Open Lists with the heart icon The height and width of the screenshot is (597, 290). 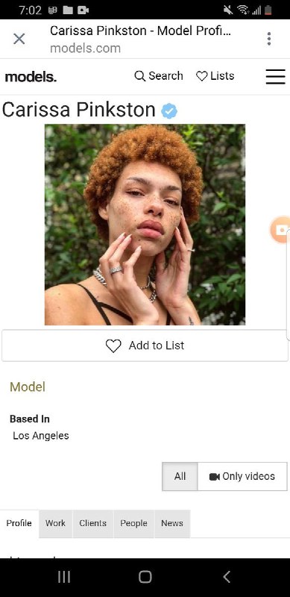click(x=215, y=76)
